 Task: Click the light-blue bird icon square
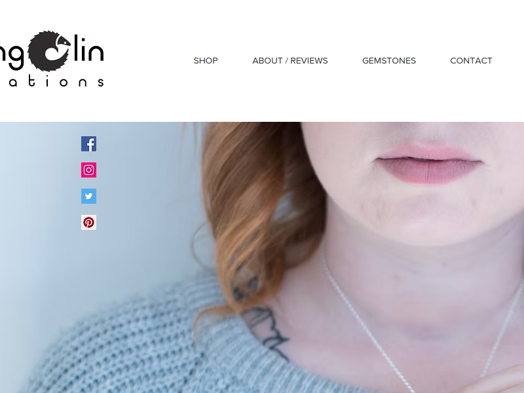[x=88, y=196]
